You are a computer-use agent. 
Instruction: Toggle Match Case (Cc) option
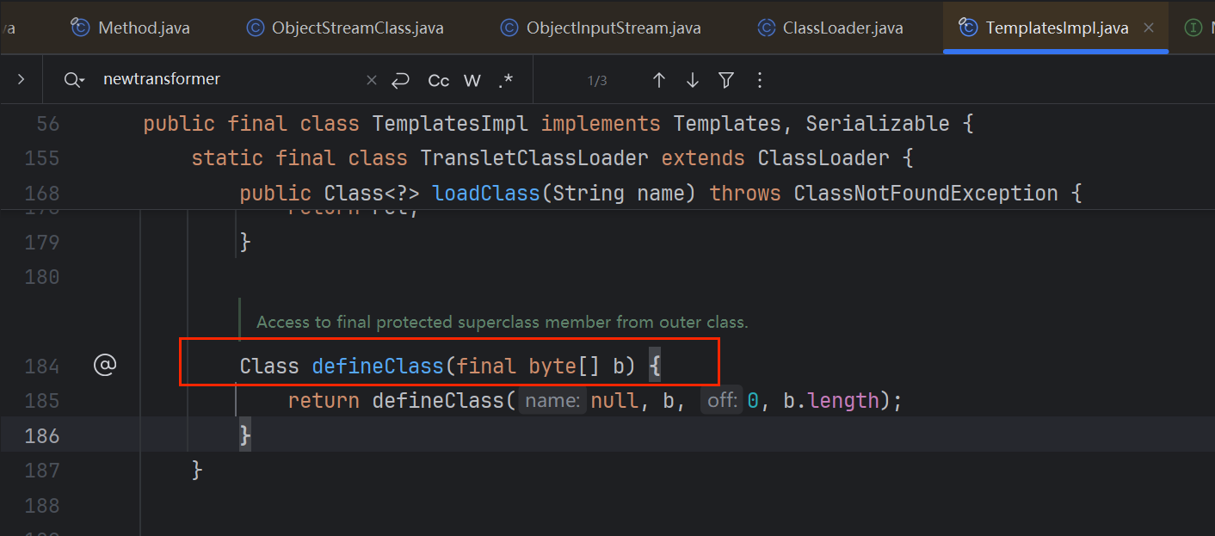coord(439,80)
